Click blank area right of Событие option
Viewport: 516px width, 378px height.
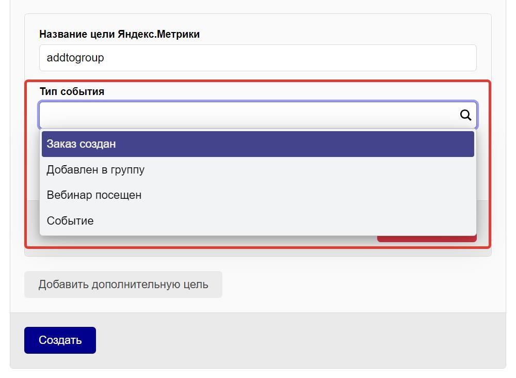(x=283, y=220)
